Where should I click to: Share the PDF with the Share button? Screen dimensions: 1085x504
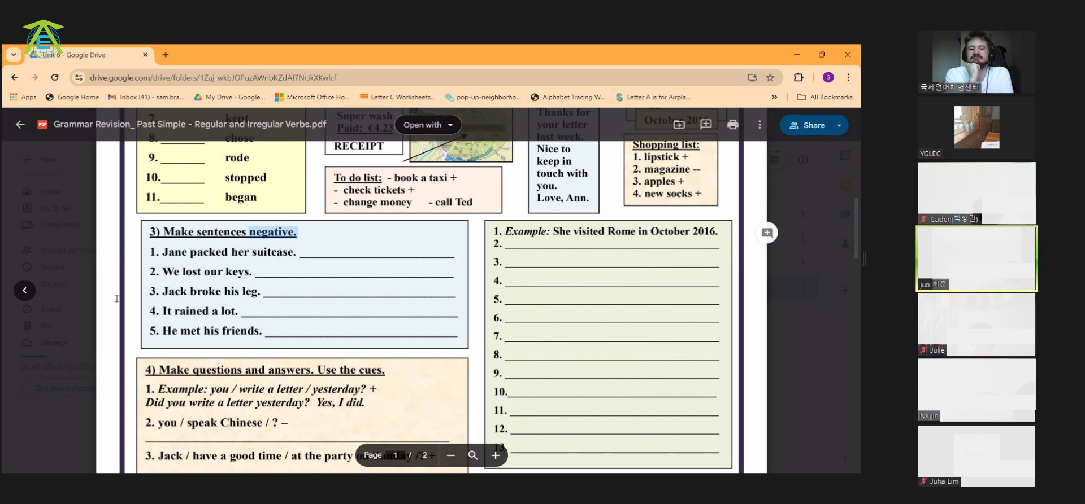click(x=807, y=125)
